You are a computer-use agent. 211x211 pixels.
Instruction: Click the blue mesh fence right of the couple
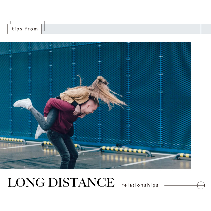tap(155, 94)
